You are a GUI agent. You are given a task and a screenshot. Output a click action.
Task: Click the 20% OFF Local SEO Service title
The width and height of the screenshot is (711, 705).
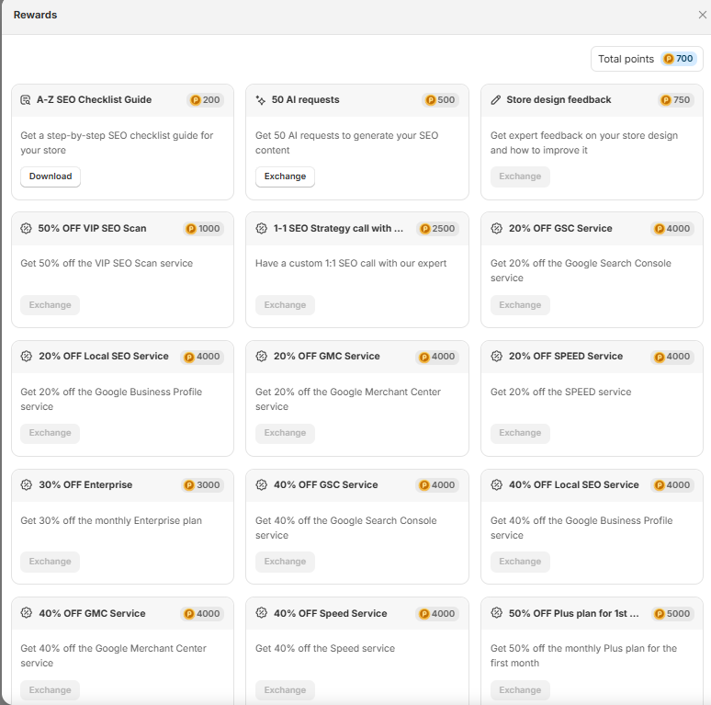103,356
